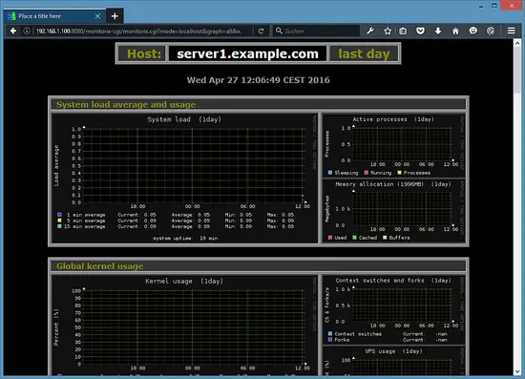Click the page scrollbar up arrow
Viewport: 525px width, 379px height.
coord(517,43)
